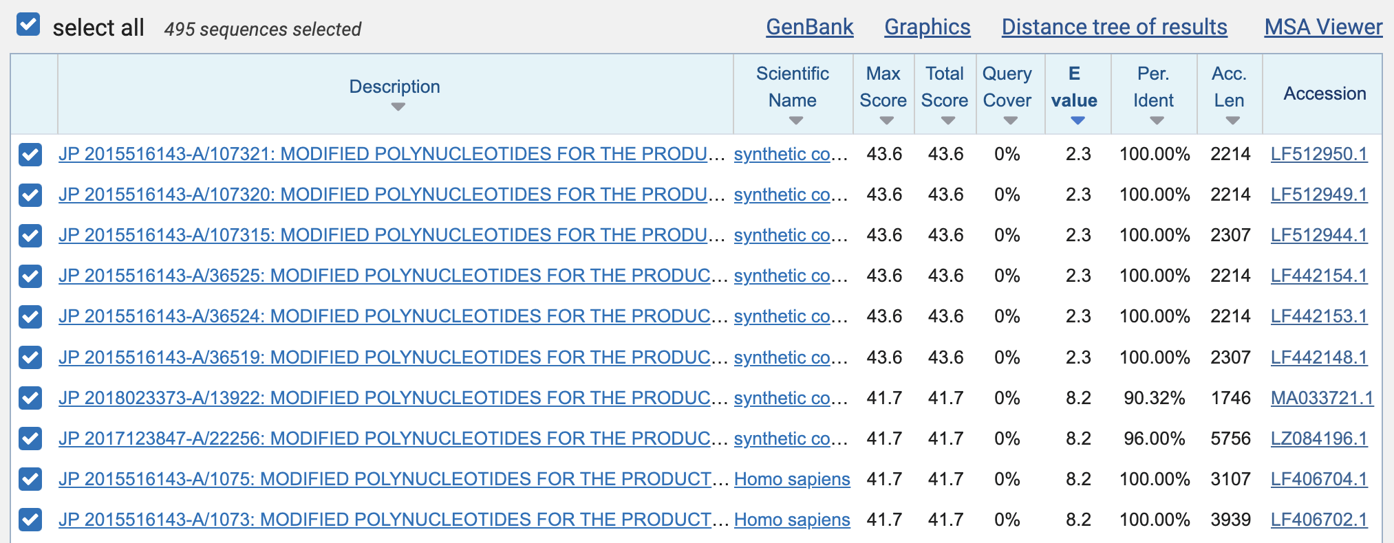Uncheck the row for LF512950.1
Image resolution: width=1394 pixels, height=543 pixels.
(30, 155)
